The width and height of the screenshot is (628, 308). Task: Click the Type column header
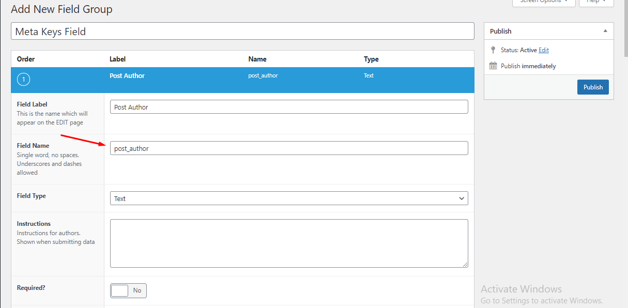pos(371,59)
